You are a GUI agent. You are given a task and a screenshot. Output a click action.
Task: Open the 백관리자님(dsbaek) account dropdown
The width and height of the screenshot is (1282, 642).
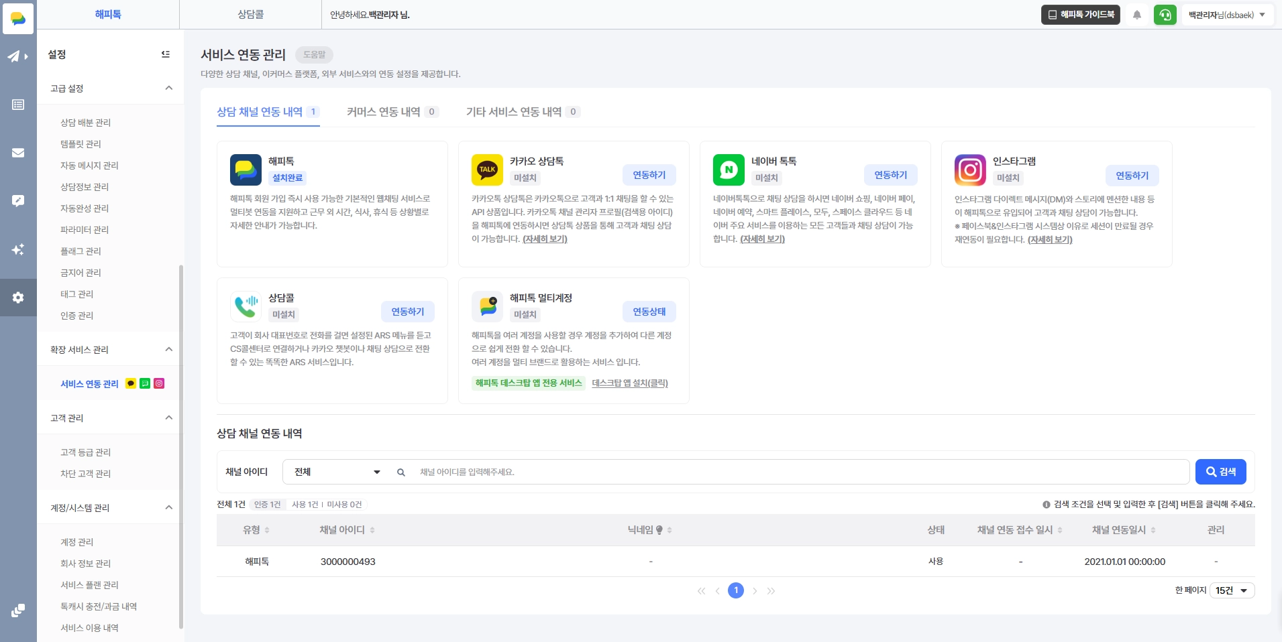1227,15
